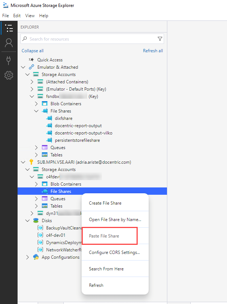Image resolution: width=227 pixels, height=304 pixels.
Task: Click the filter funnel icon in search box
Action: pyautogui.click(x=160, y=39)
